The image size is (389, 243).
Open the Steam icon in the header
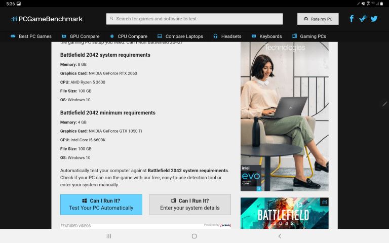pyautogui.click(x=363, y=19)
